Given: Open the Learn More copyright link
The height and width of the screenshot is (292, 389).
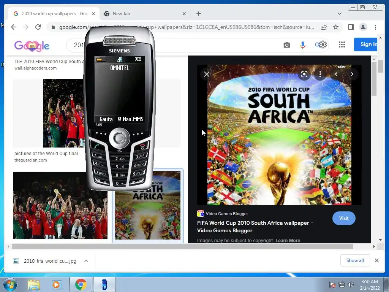Looking at the screenshot, I should tap(288, 240).
